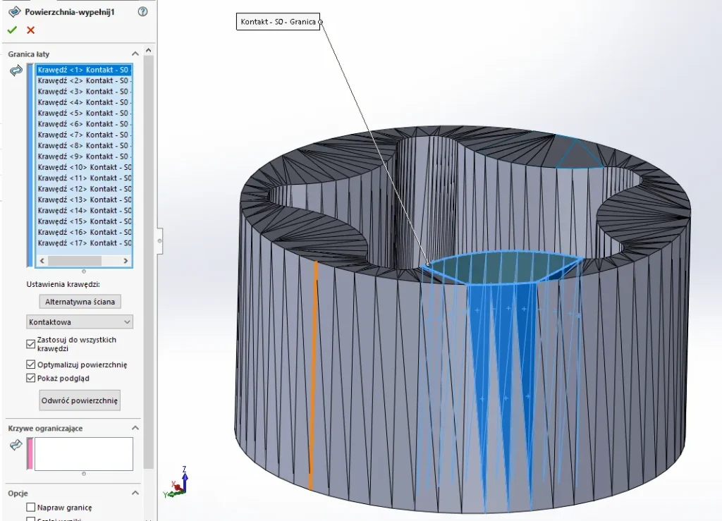Select Krawędź <6> Kontakt row
This screenshot has height=521, width=722.
[85, 124]
